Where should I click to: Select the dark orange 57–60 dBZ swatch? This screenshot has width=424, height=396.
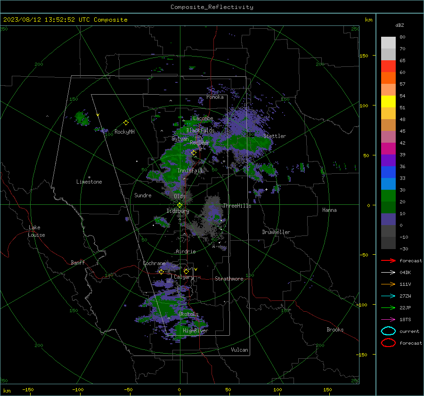(388, 78)
